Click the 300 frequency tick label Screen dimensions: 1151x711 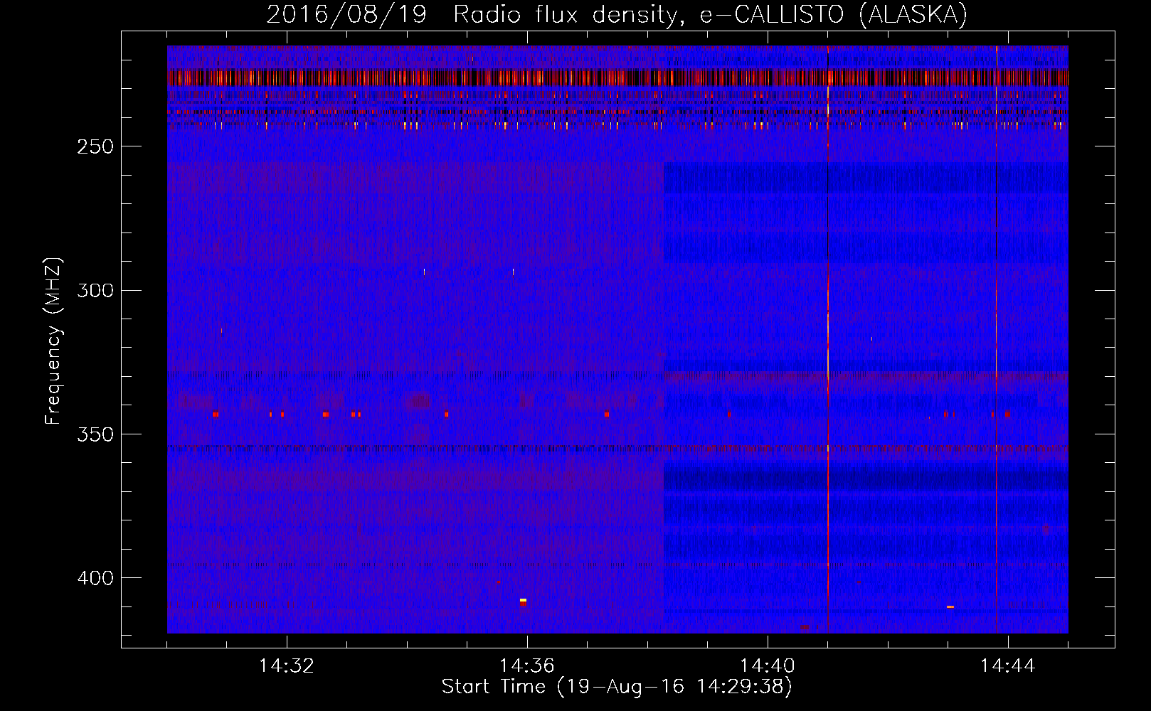tap(95, 290)
